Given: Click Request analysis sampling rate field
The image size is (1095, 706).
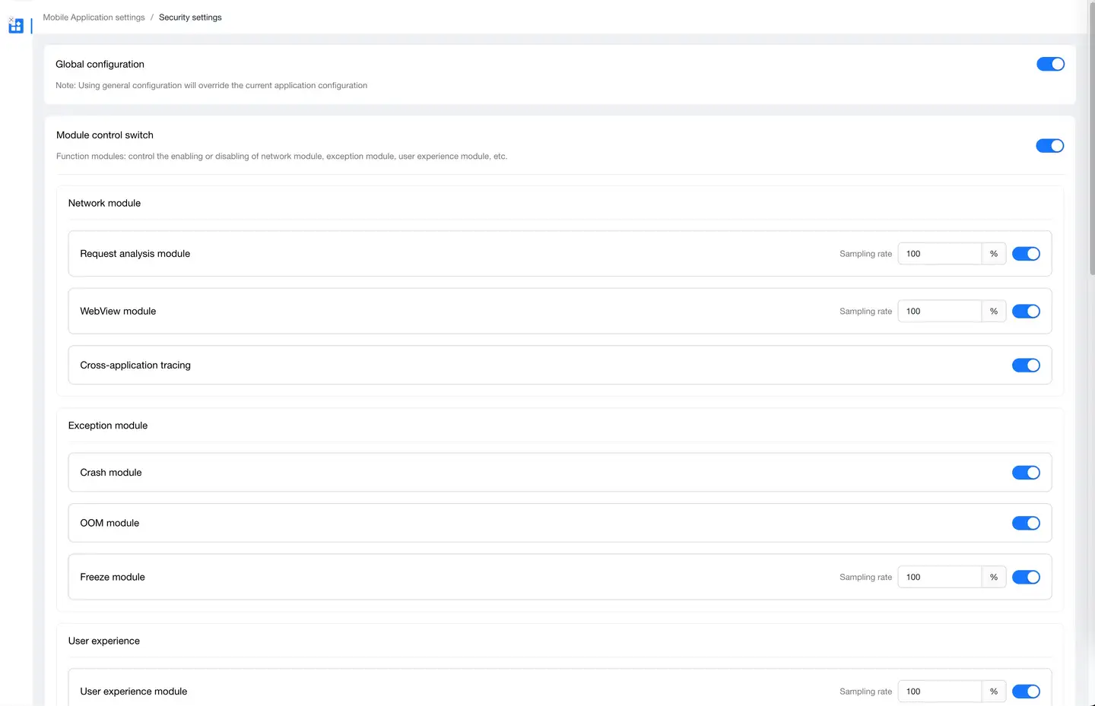Looking at the screenshot, I should tap(940, 254).
